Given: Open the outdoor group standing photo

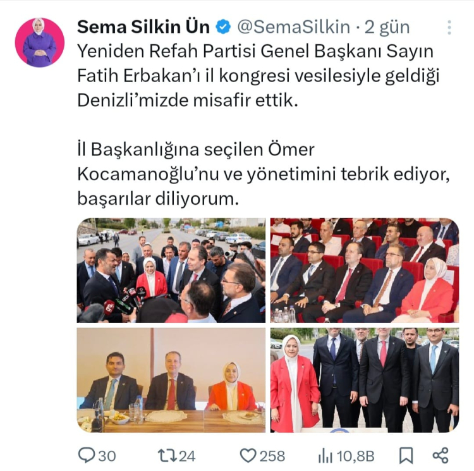Looking at the screenshot, I should coord(365,380).
